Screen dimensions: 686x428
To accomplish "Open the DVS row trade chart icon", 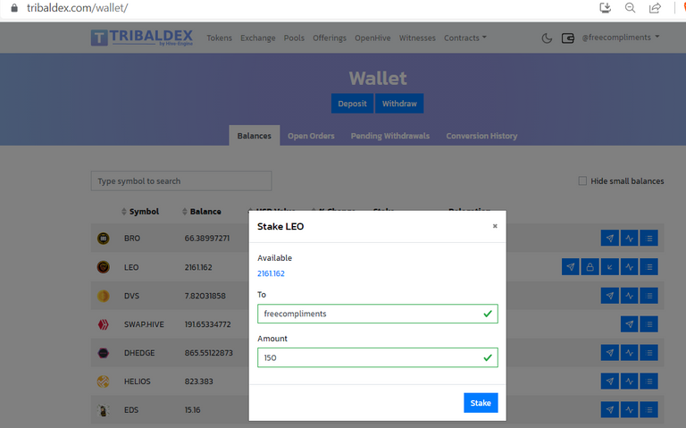I will tap(629, 296).
